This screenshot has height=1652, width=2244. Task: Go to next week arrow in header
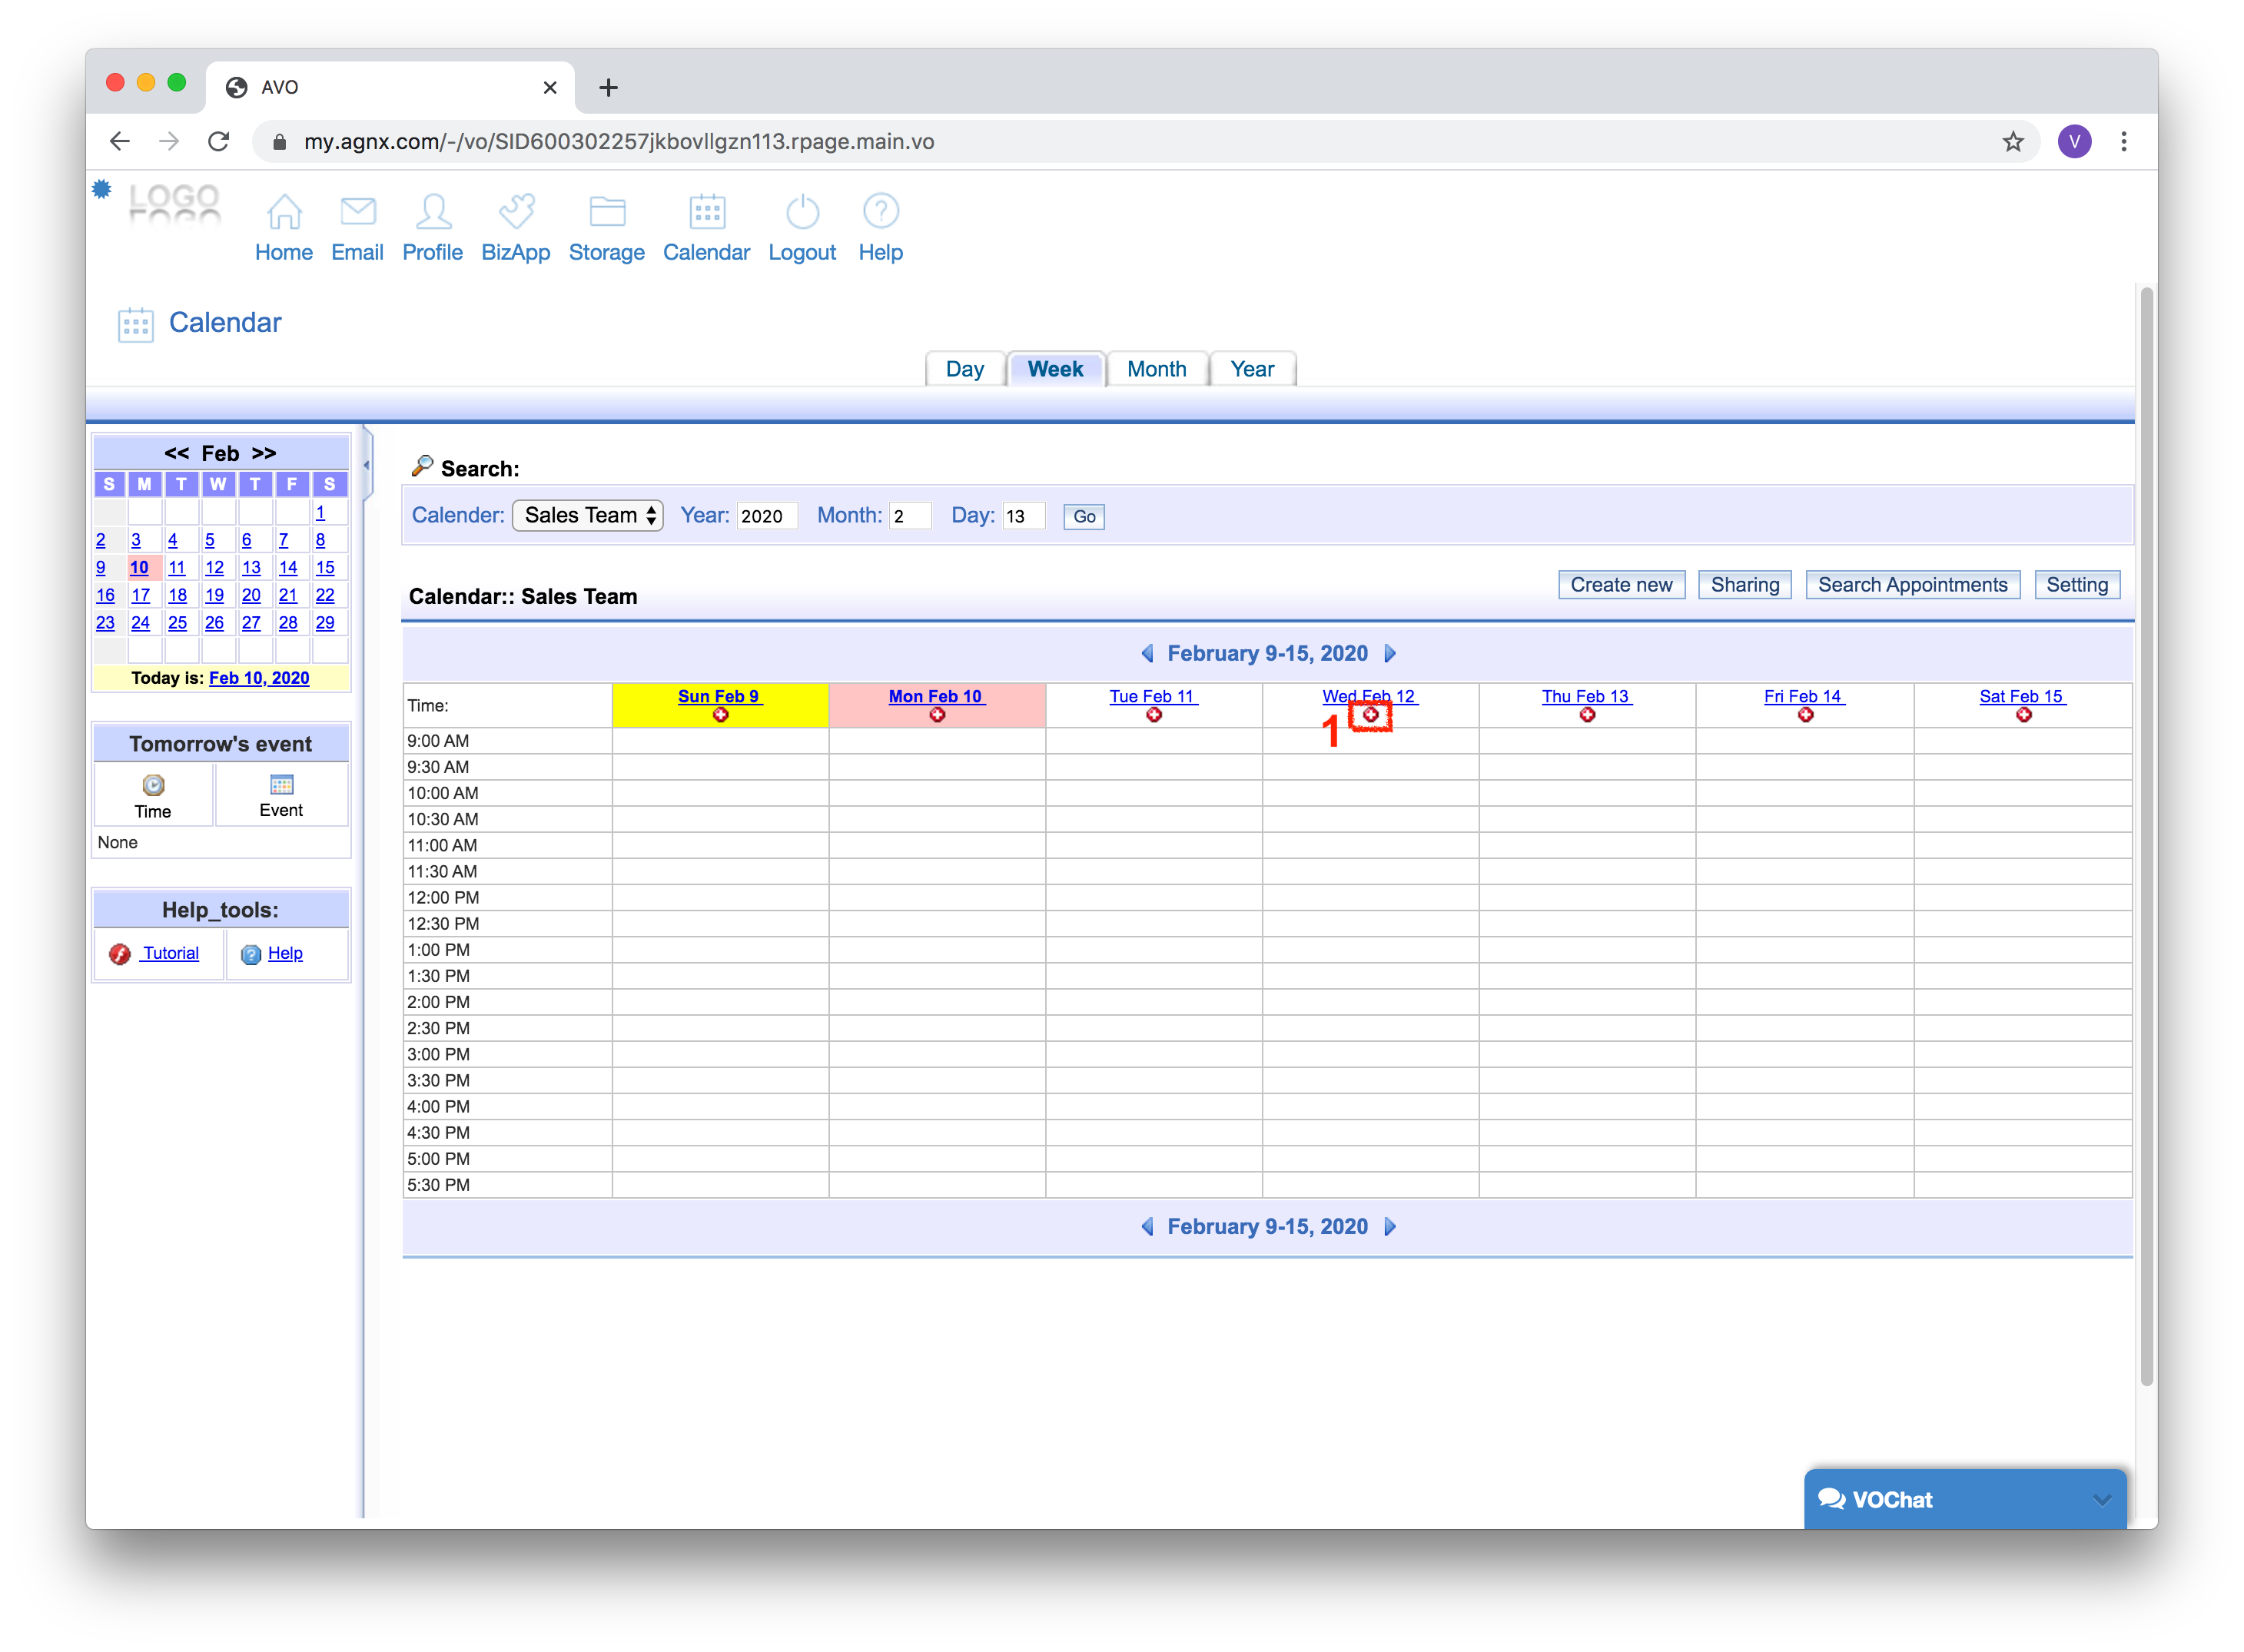(x=1390, y=654)
